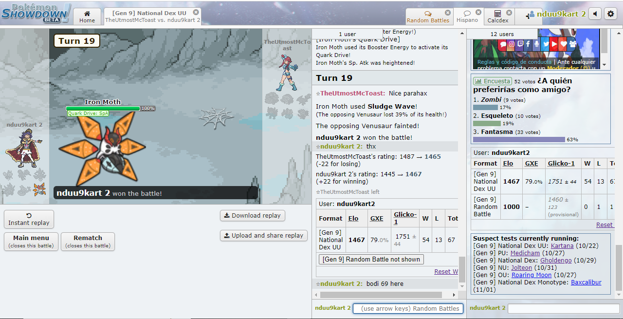Click the Encuesta poll badge
This screenshot has width=623, height=319.
coord(493,81)
